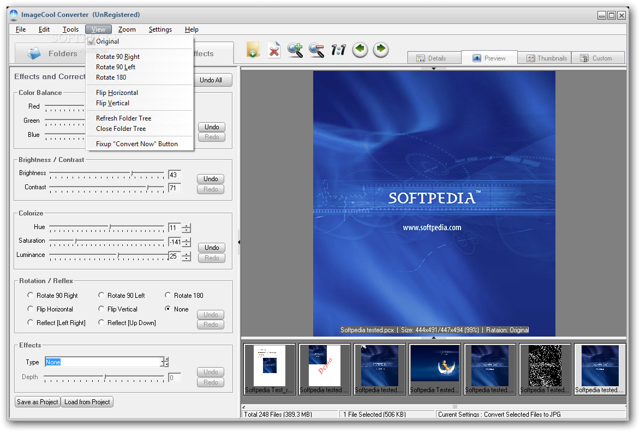Go to next image with right arrow
Viewport: 640px width, 432px height.
click(381, 50)
